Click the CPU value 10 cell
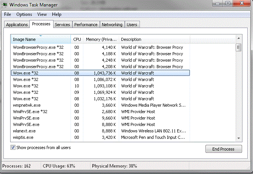253x174 pixels. pyautogui.click(x=77, y=86)
